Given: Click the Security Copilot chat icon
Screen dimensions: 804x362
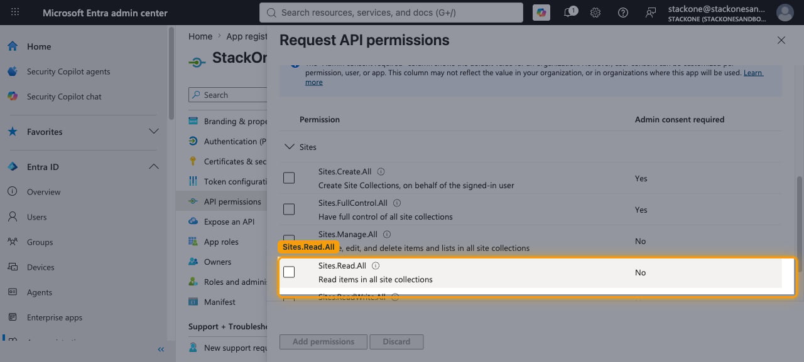Looking at the screenshot, I should tap(13, 97).
